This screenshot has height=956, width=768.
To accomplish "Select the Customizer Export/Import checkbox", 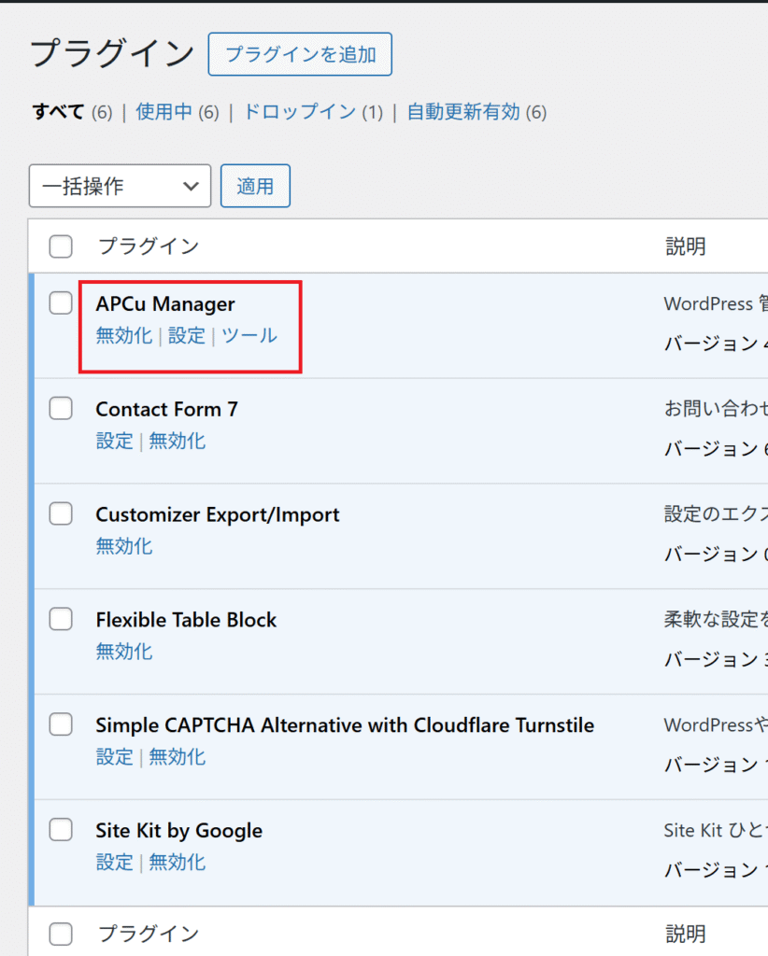I will click(61, 514).
